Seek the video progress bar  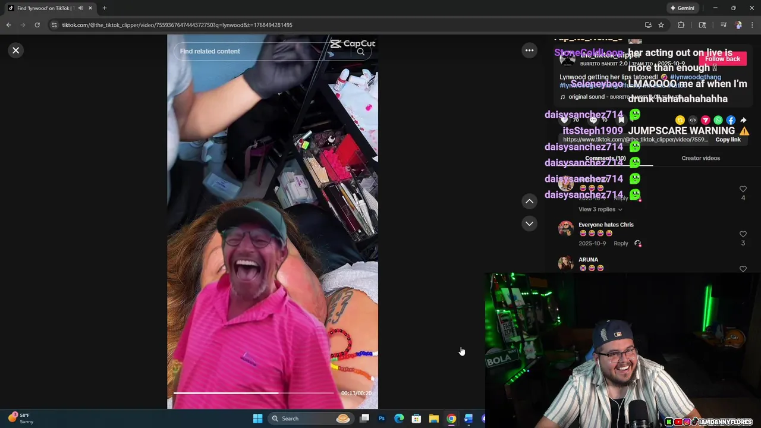(254, 393)
